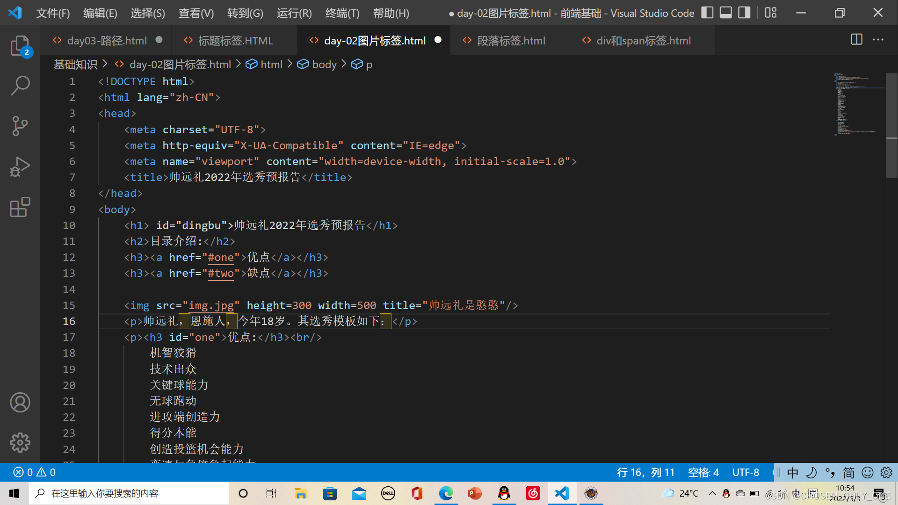Click the minimap code overview
The height and width of the screenshot is (505, 898).
click(858, 104)
